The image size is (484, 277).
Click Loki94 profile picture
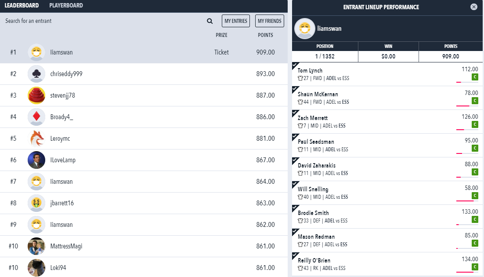36,268
